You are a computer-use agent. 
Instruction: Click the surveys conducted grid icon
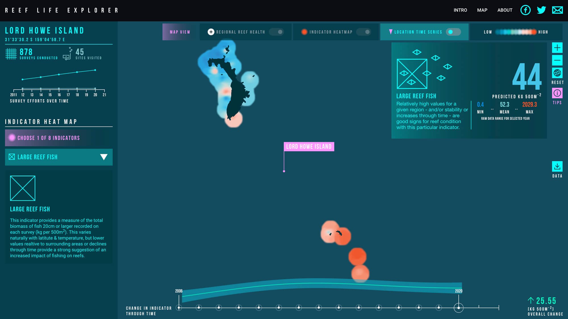(11, 54)
